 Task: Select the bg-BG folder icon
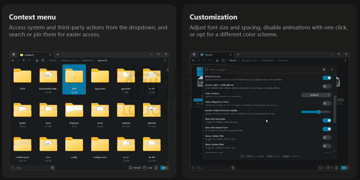tap(22, 110)
